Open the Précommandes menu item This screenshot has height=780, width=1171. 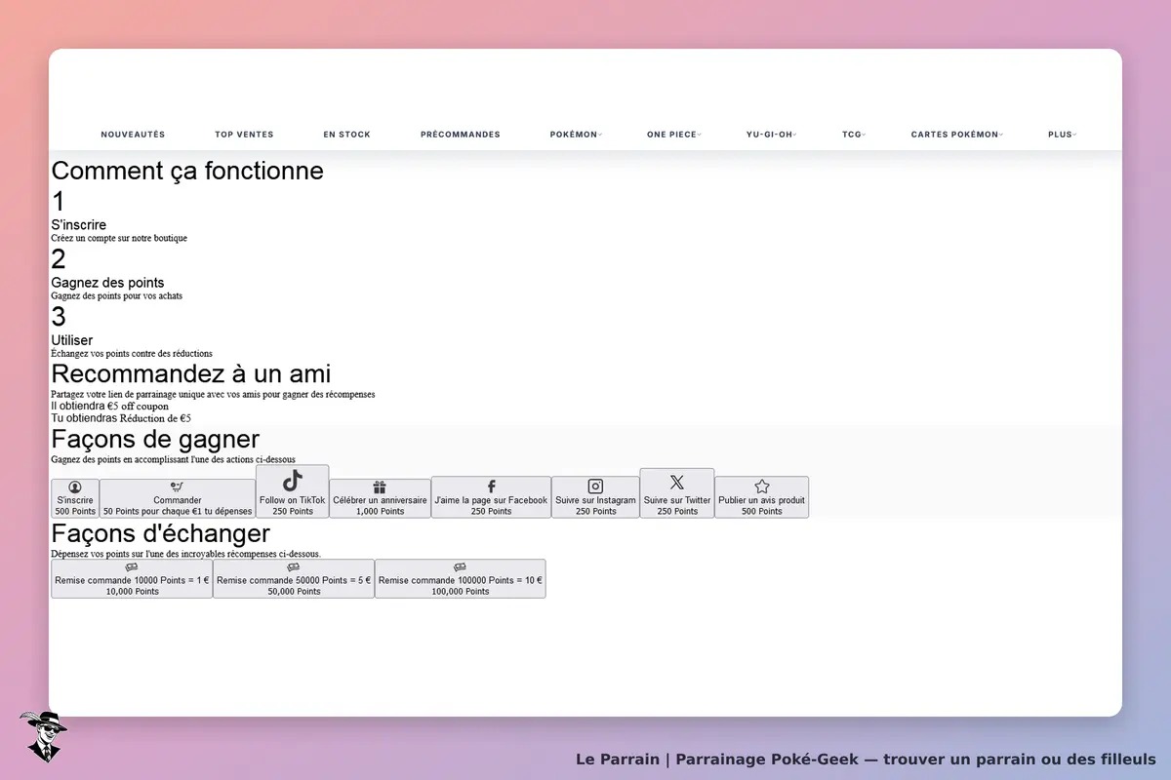[x=460, y=135]
